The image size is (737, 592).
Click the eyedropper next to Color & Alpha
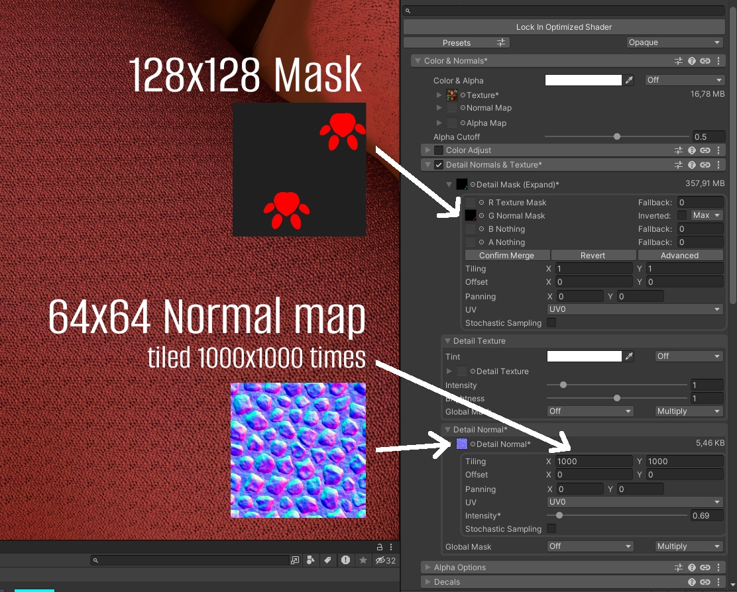coord(630,80)
